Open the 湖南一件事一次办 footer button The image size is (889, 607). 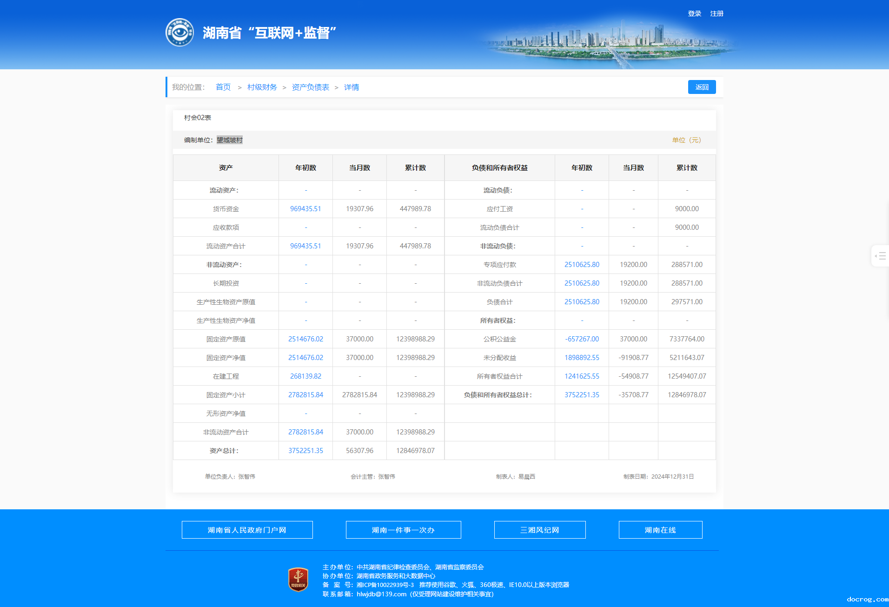pyautogui.click(x=403, y=530)
